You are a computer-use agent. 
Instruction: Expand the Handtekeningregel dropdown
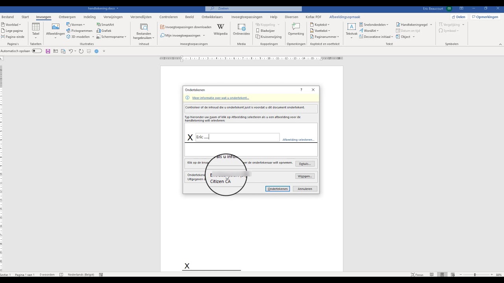[x=431, y=25]
